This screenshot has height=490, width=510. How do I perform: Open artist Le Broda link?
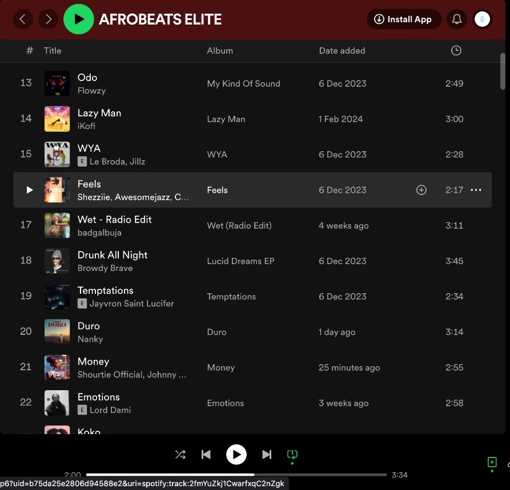(x=107, y=161)
